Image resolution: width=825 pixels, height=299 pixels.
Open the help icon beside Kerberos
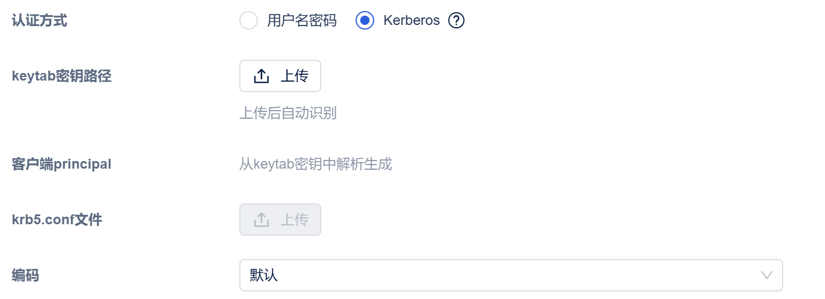coord(457,21)
